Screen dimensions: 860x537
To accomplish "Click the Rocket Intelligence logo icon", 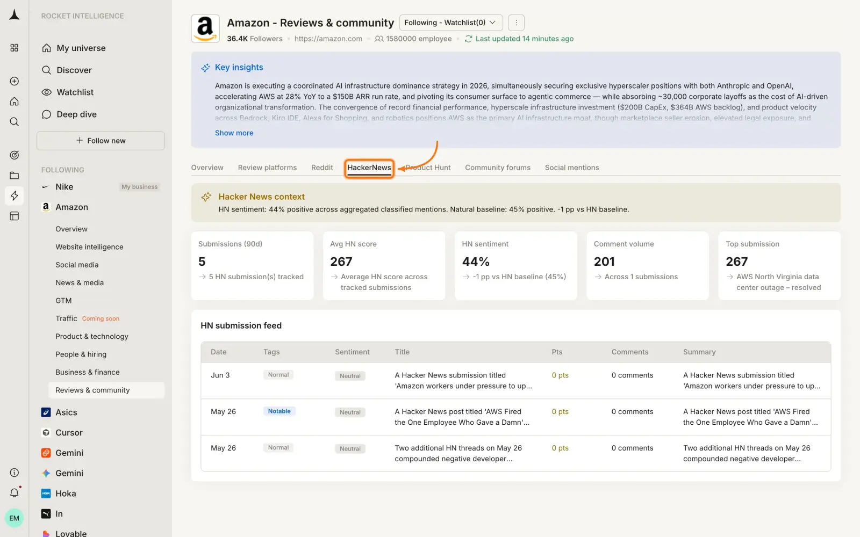I will [x=15, y=15].
